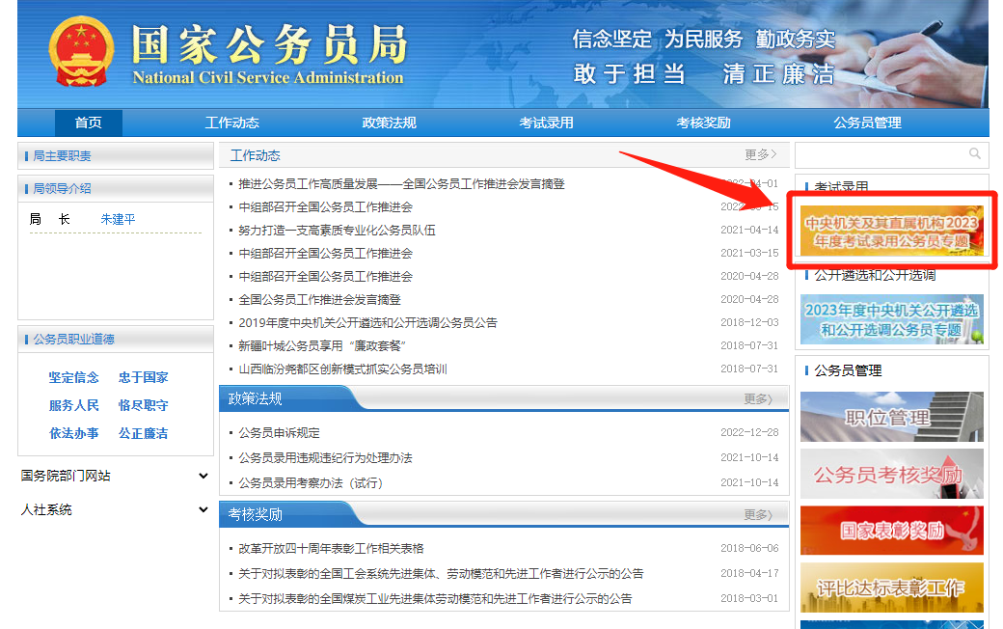Open the 公务员申诉规定 policy link

[279, 433]
